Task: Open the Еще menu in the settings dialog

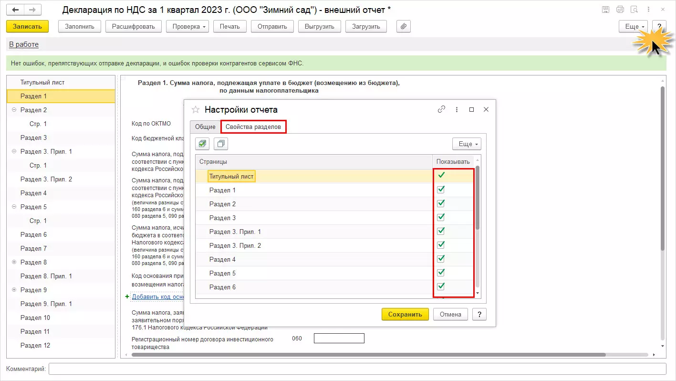Action: tap(467, 144)
